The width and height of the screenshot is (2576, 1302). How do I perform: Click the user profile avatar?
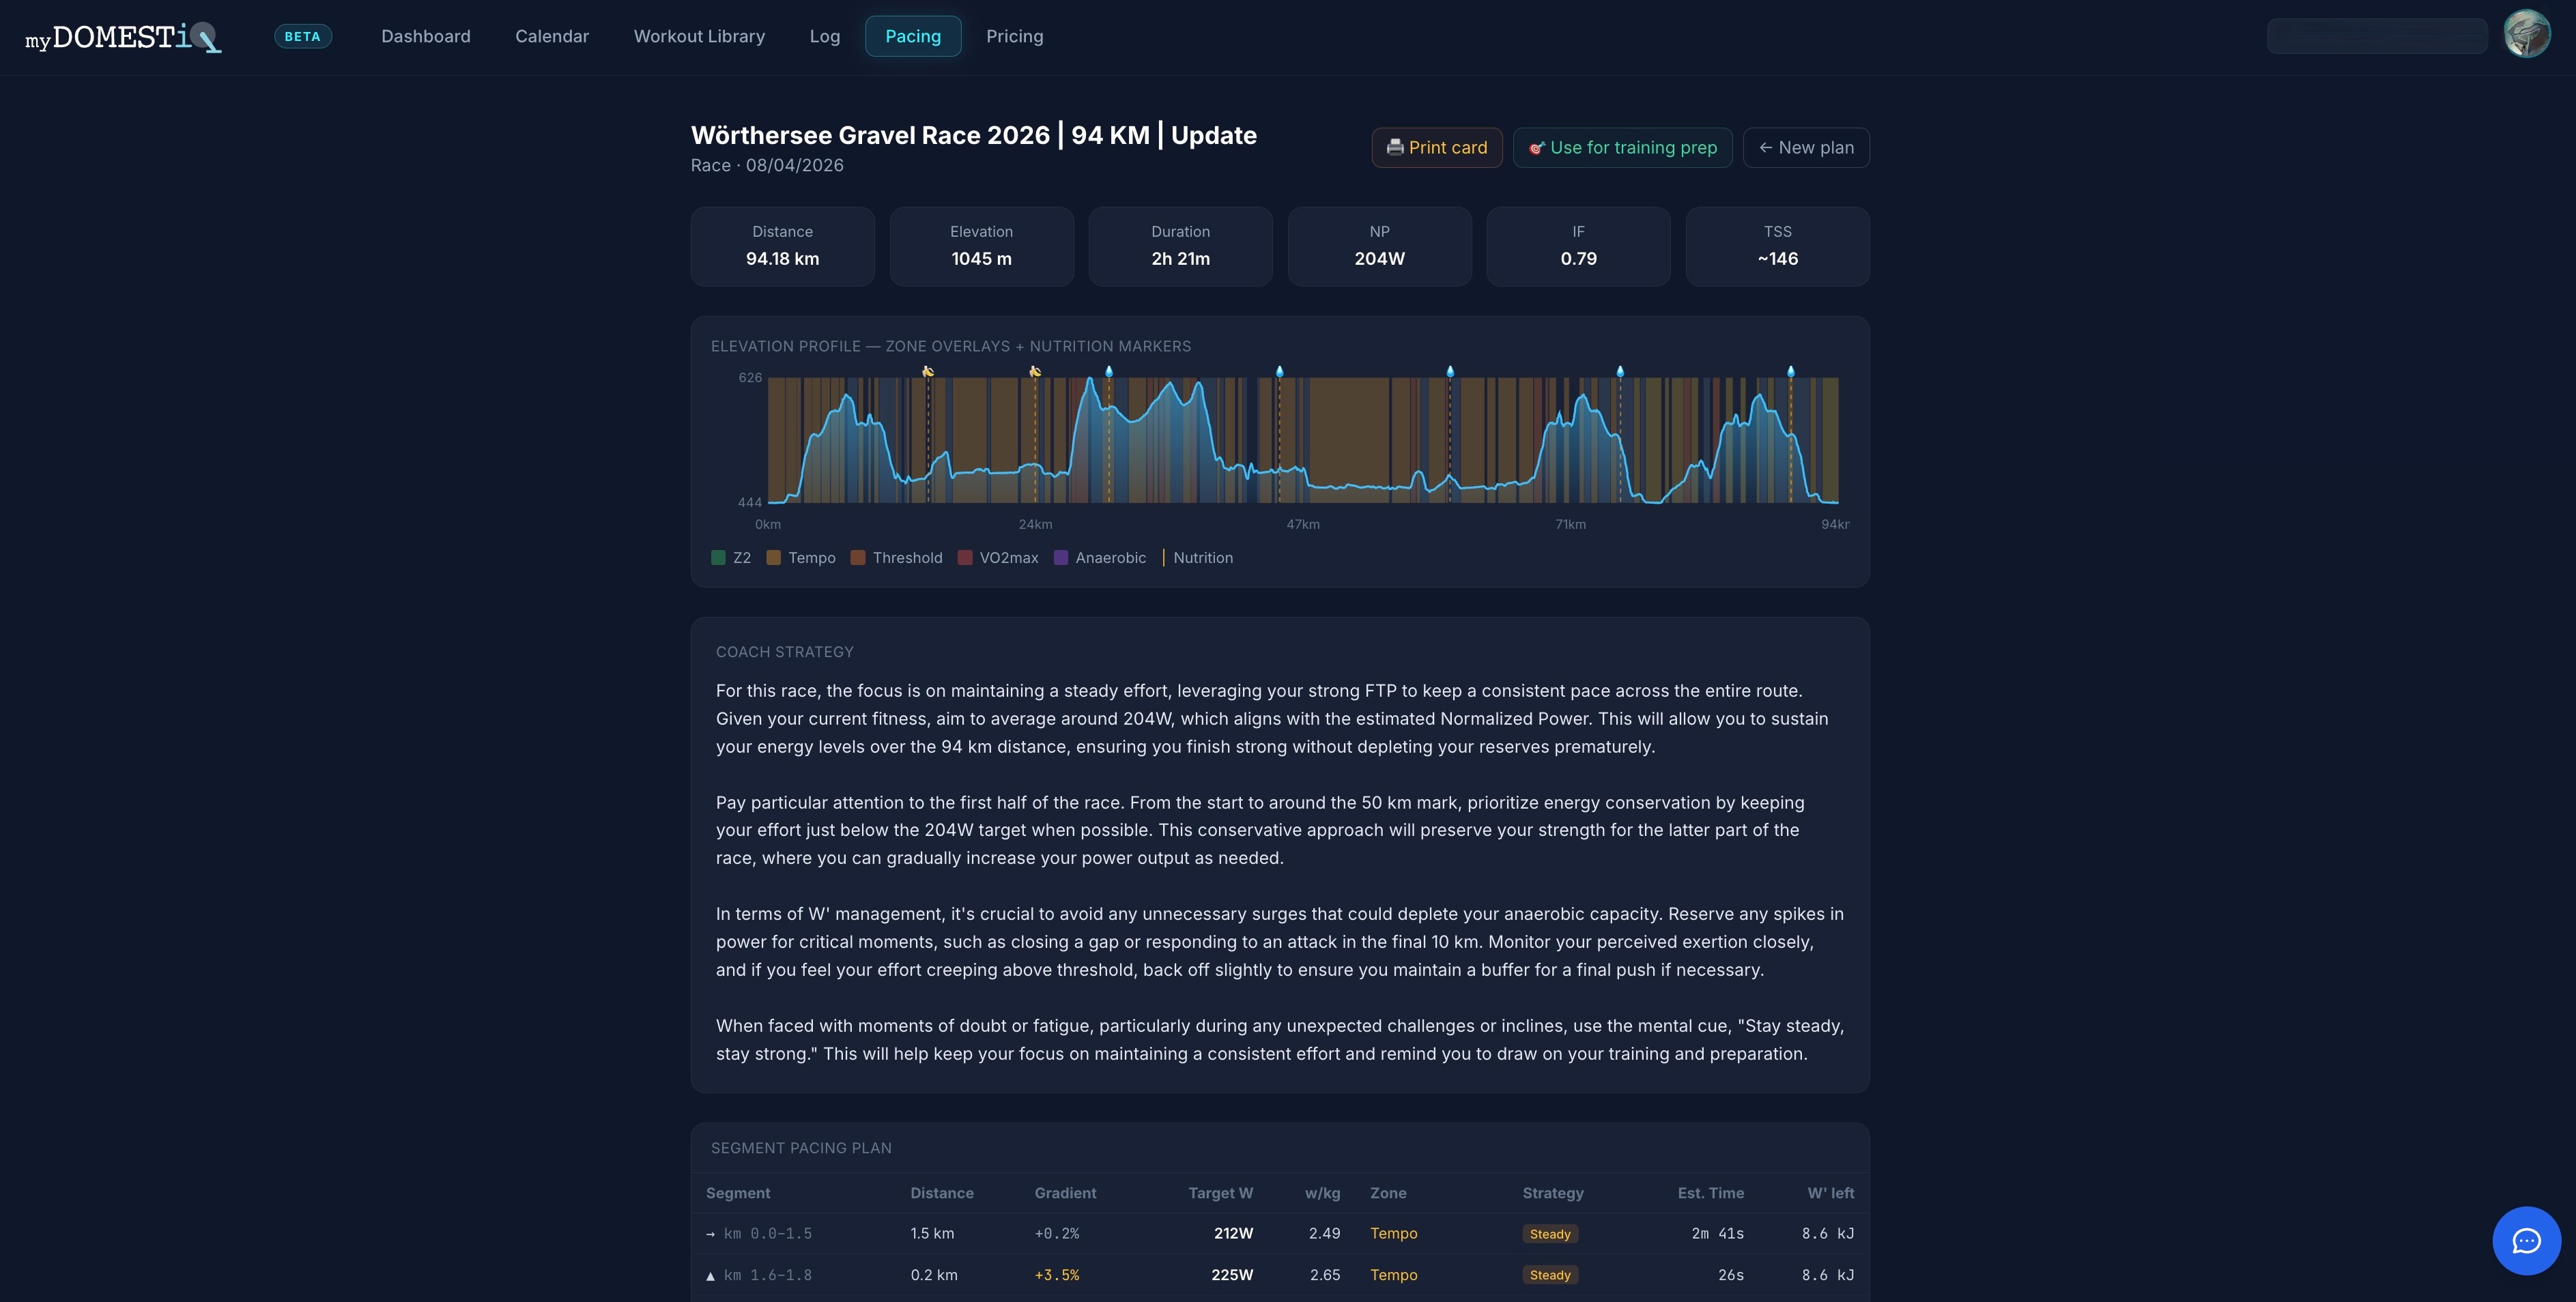[2526, 35]
